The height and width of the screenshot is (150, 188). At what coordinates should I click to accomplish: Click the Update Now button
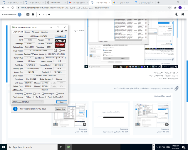(x=60, y=109)
